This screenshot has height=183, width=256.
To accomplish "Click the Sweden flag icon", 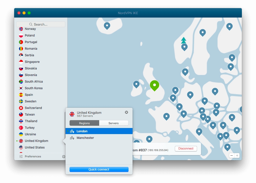I will click(21, 101).
